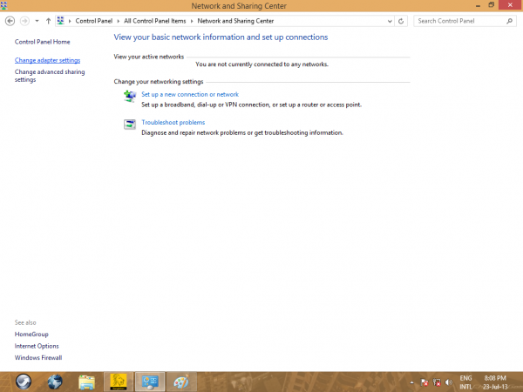
Task: Click 'View your active networks' heading
Action: tap(149, 57)
